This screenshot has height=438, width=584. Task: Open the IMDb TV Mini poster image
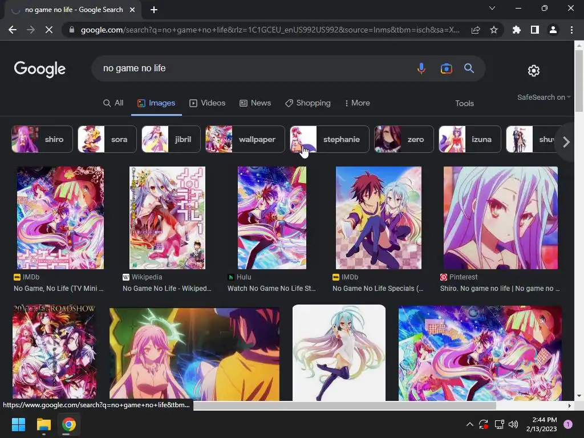tap(60, 218)
